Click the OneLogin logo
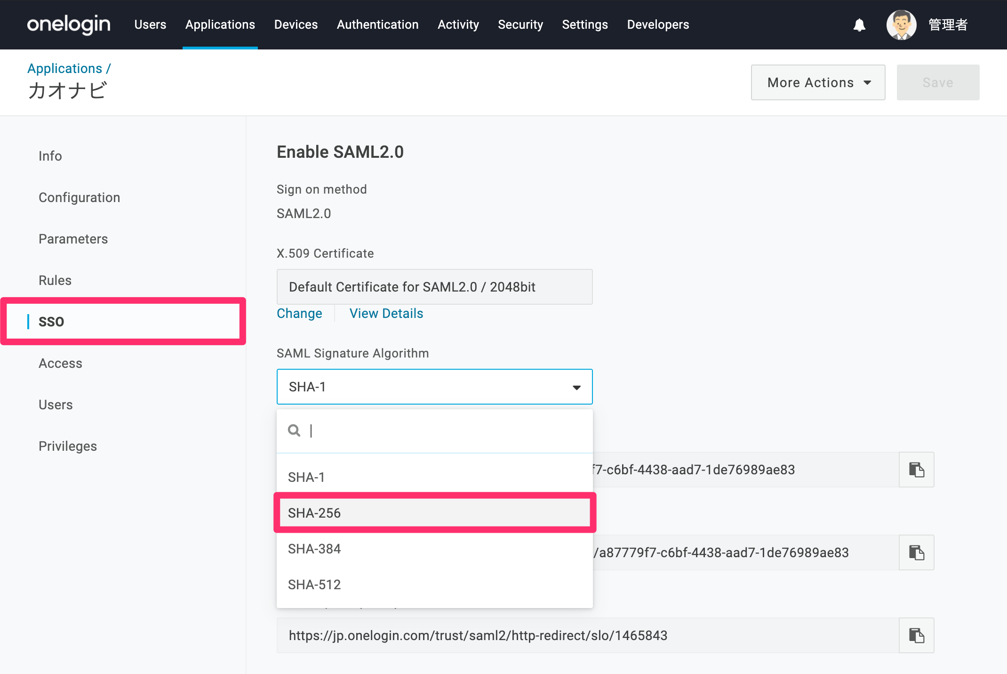Viewport: 1007px width, 674px height. (x=69, y=24)
